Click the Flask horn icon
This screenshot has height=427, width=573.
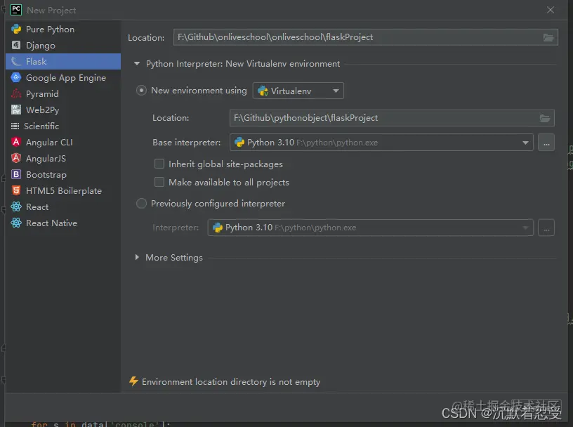[x=16, y=61]
